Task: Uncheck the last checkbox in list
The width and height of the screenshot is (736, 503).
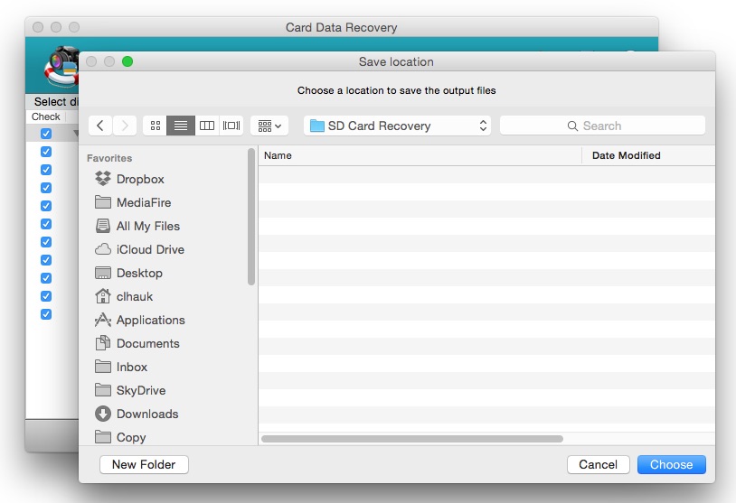Action: click(46, 314)
